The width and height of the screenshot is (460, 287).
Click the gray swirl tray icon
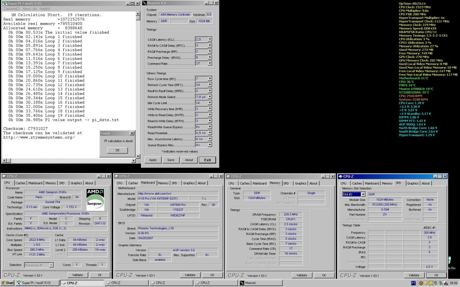(436, 283)
